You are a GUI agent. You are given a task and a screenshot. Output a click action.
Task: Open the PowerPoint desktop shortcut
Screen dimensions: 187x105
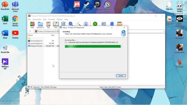[x=5, y=6]
